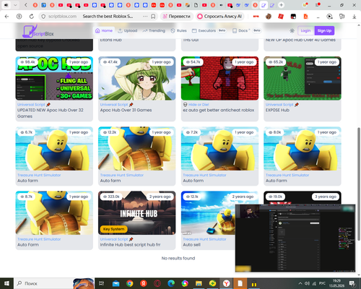Launch Microsoft Edge from the taskbar

point(171,283)
